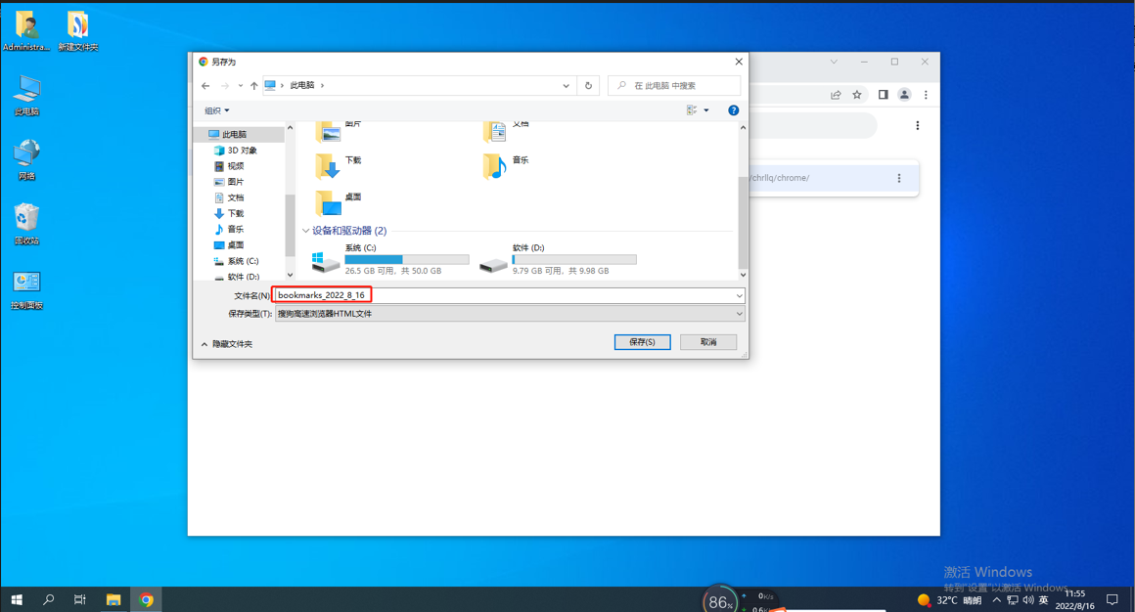
Task: Hide folders via 隐藏文件夹 toggle
Action: click(x=227, y=344)
